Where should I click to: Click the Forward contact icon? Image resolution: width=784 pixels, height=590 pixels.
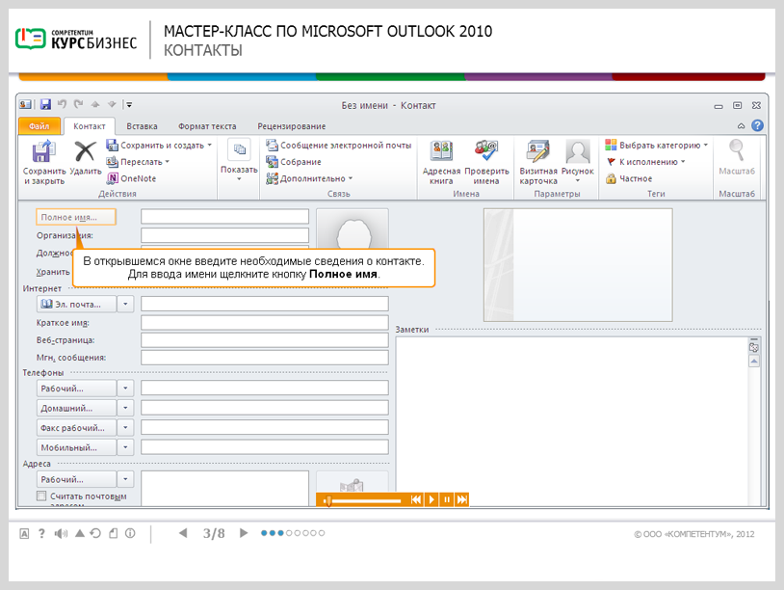coord(112,162)
